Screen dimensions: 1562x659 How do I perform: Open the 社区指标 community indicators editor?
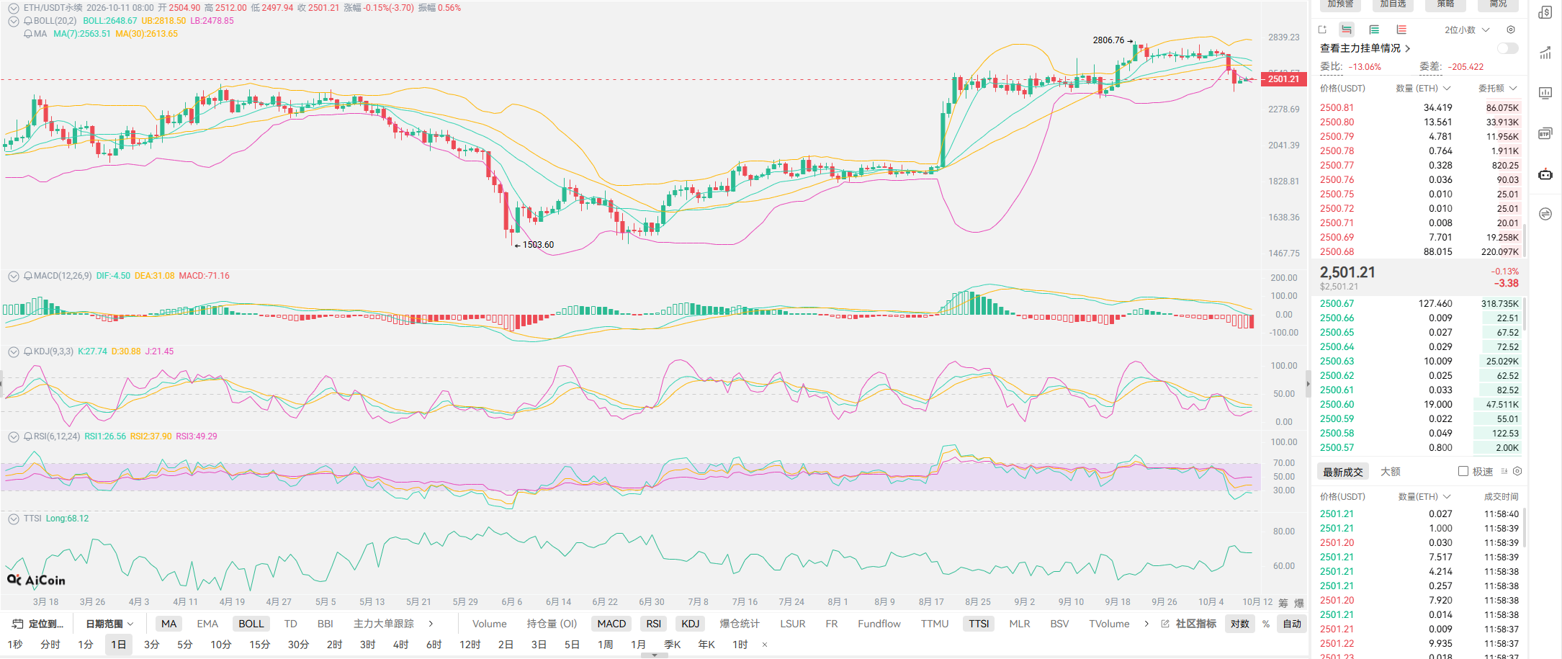click(1189, 624)
